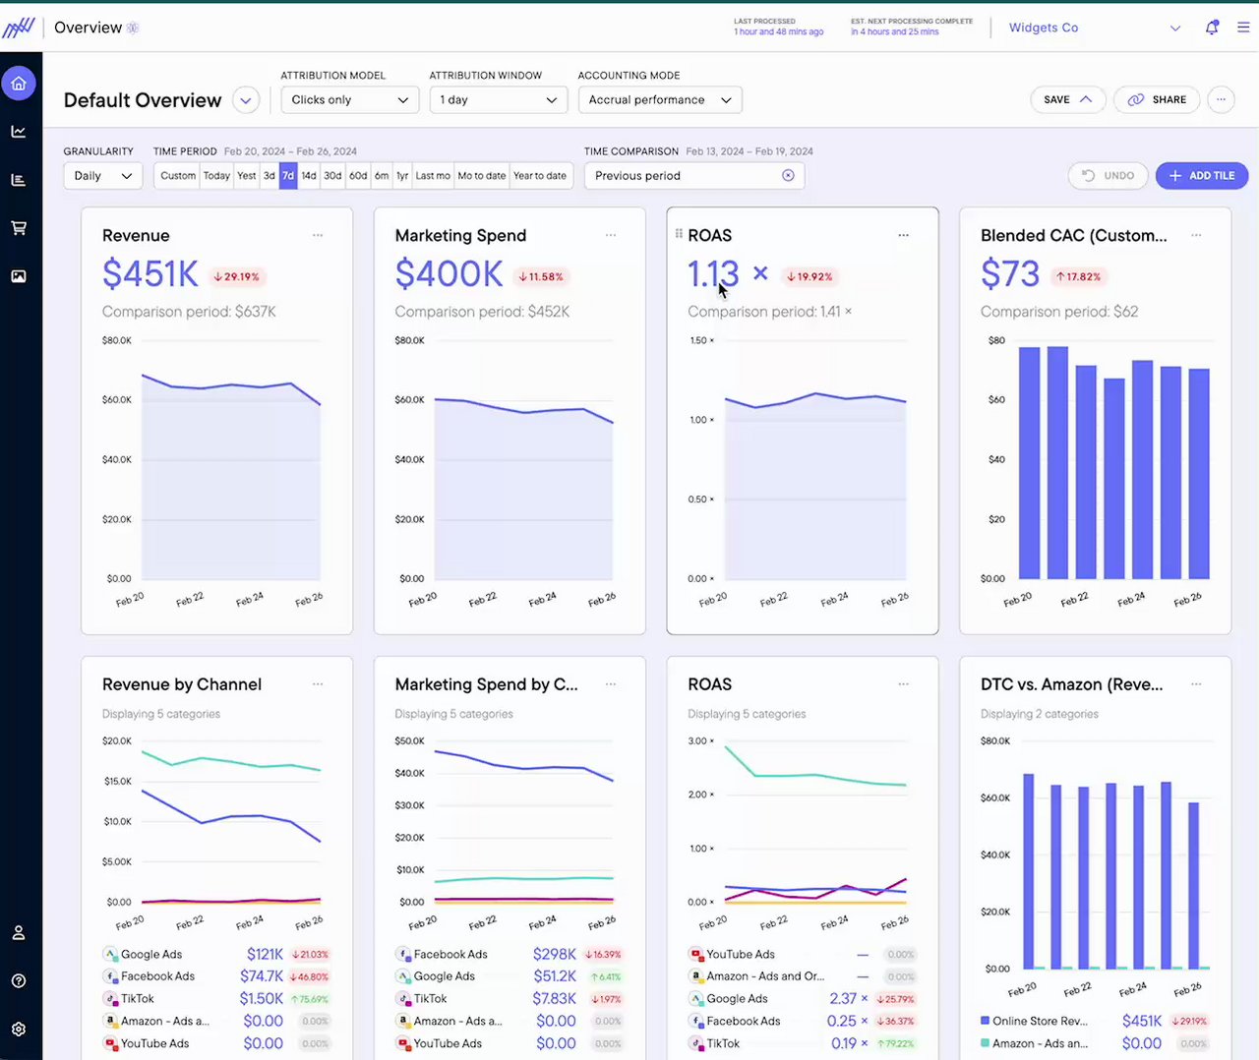Viewport: 1259px width, 1060px height.
Task: Open the settings gear in the sidebar
Action: [19, 1030]
